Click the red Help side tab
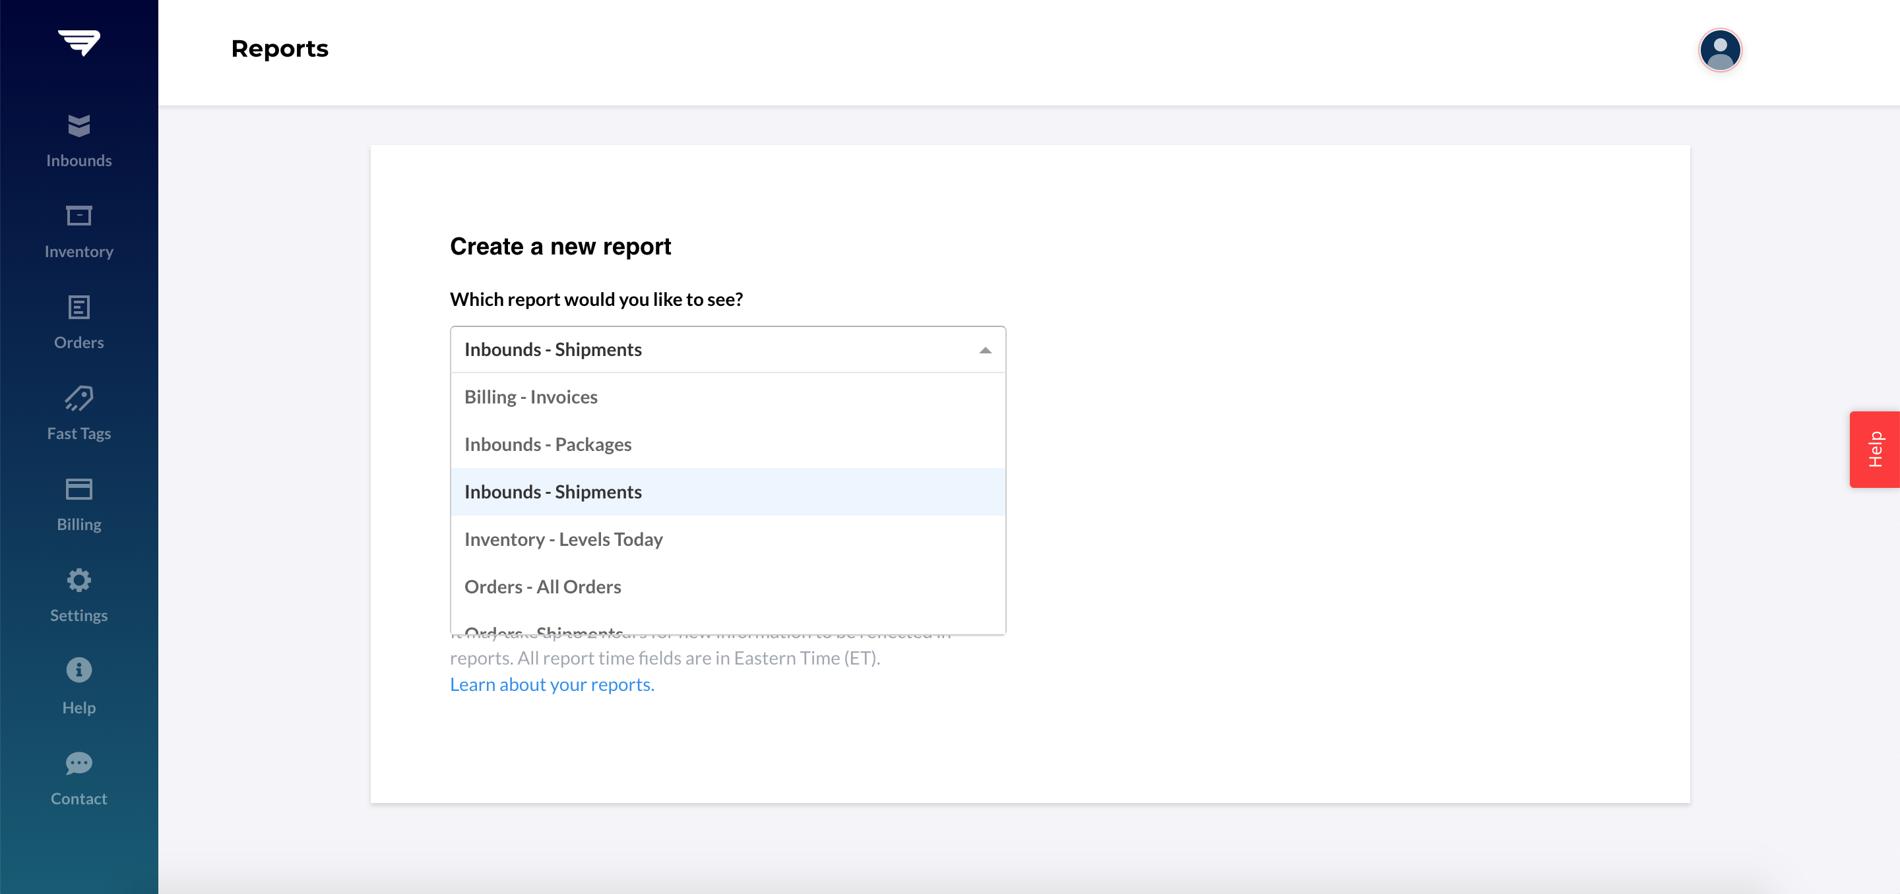Viewport: 1900px width, 894px height. pyautogui.click(x=1874, y=450)
